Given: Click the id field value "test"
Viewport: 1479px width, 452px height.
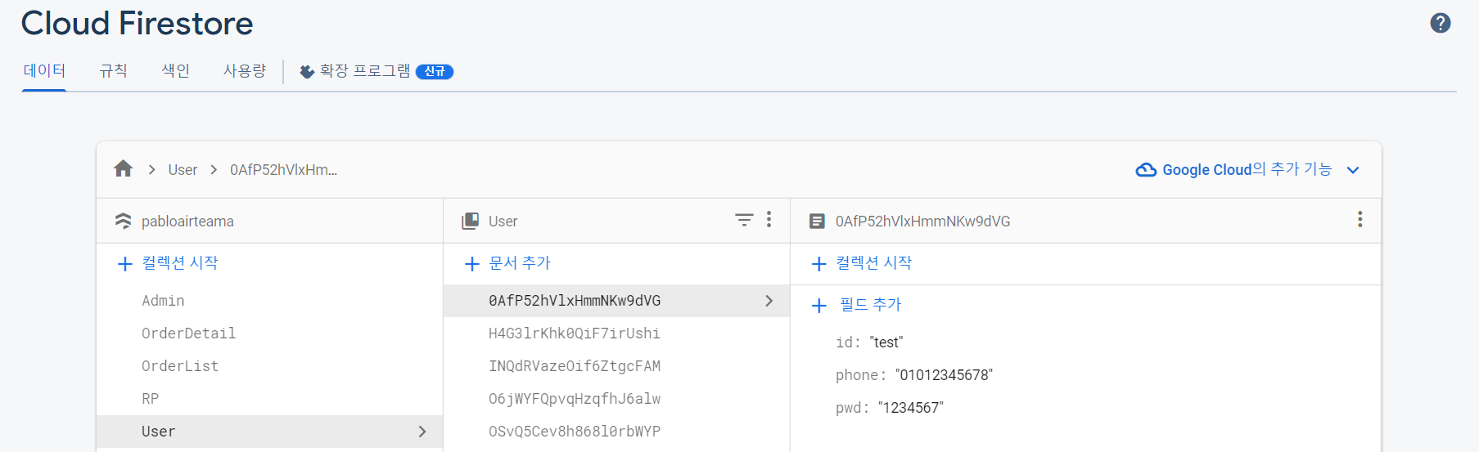Looking at the screenshot, I should [886, 342].
